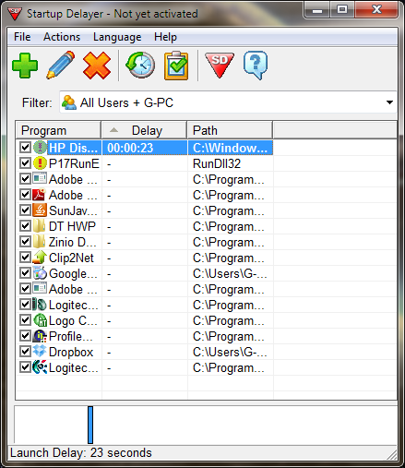Open the Language menu
405x468 pixels.
(x=117, y=37)
